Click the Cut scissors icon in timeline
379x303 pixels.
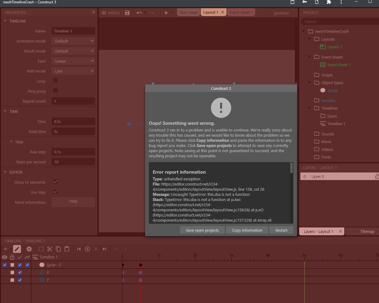click(50, 249)
